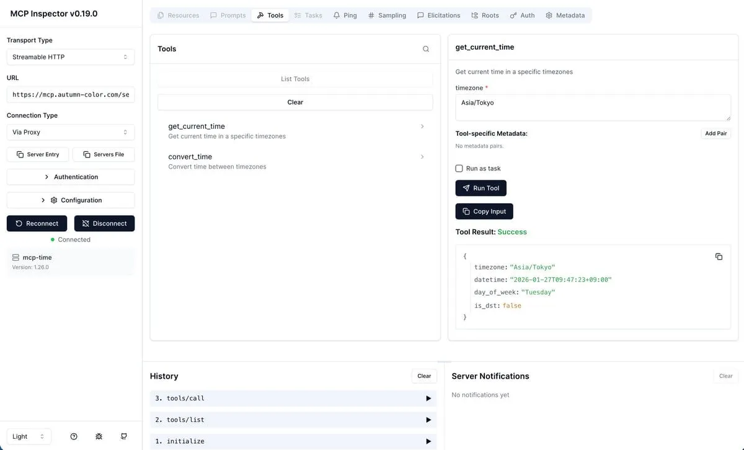Click the timezone input field
The width and height of the screenshot is (744, 450).
coord(592,107)
